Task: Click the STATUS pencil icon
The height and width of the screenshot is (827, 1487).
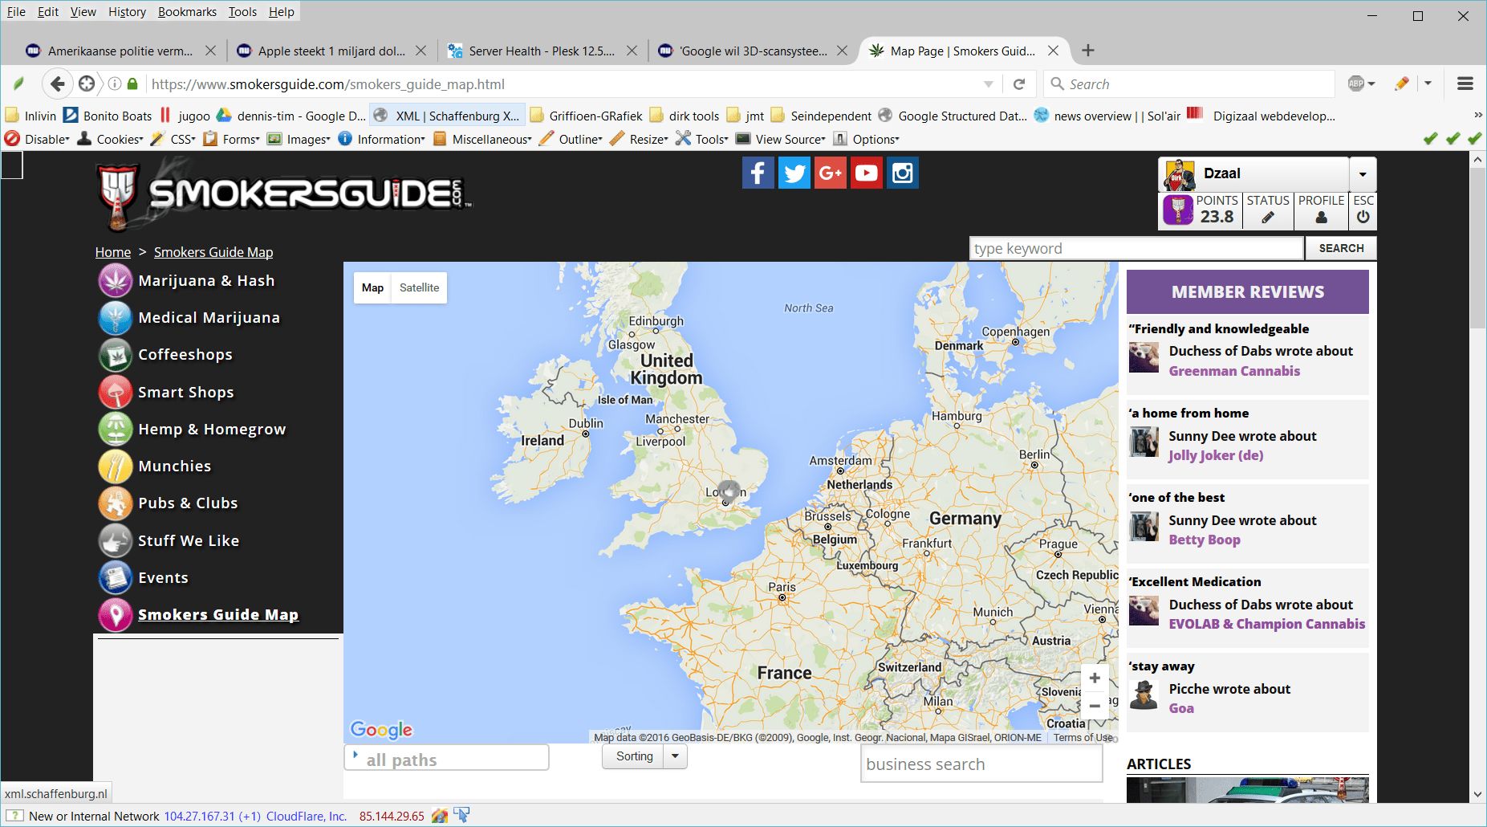Action: tap(1268, 218)
